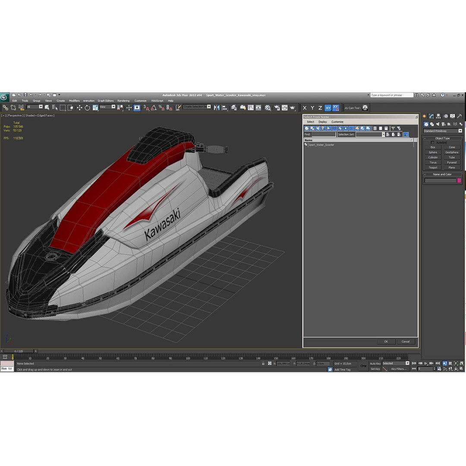466x466 pixels.
Task: Open the Material Editor icon
Action: pos(268,107)
